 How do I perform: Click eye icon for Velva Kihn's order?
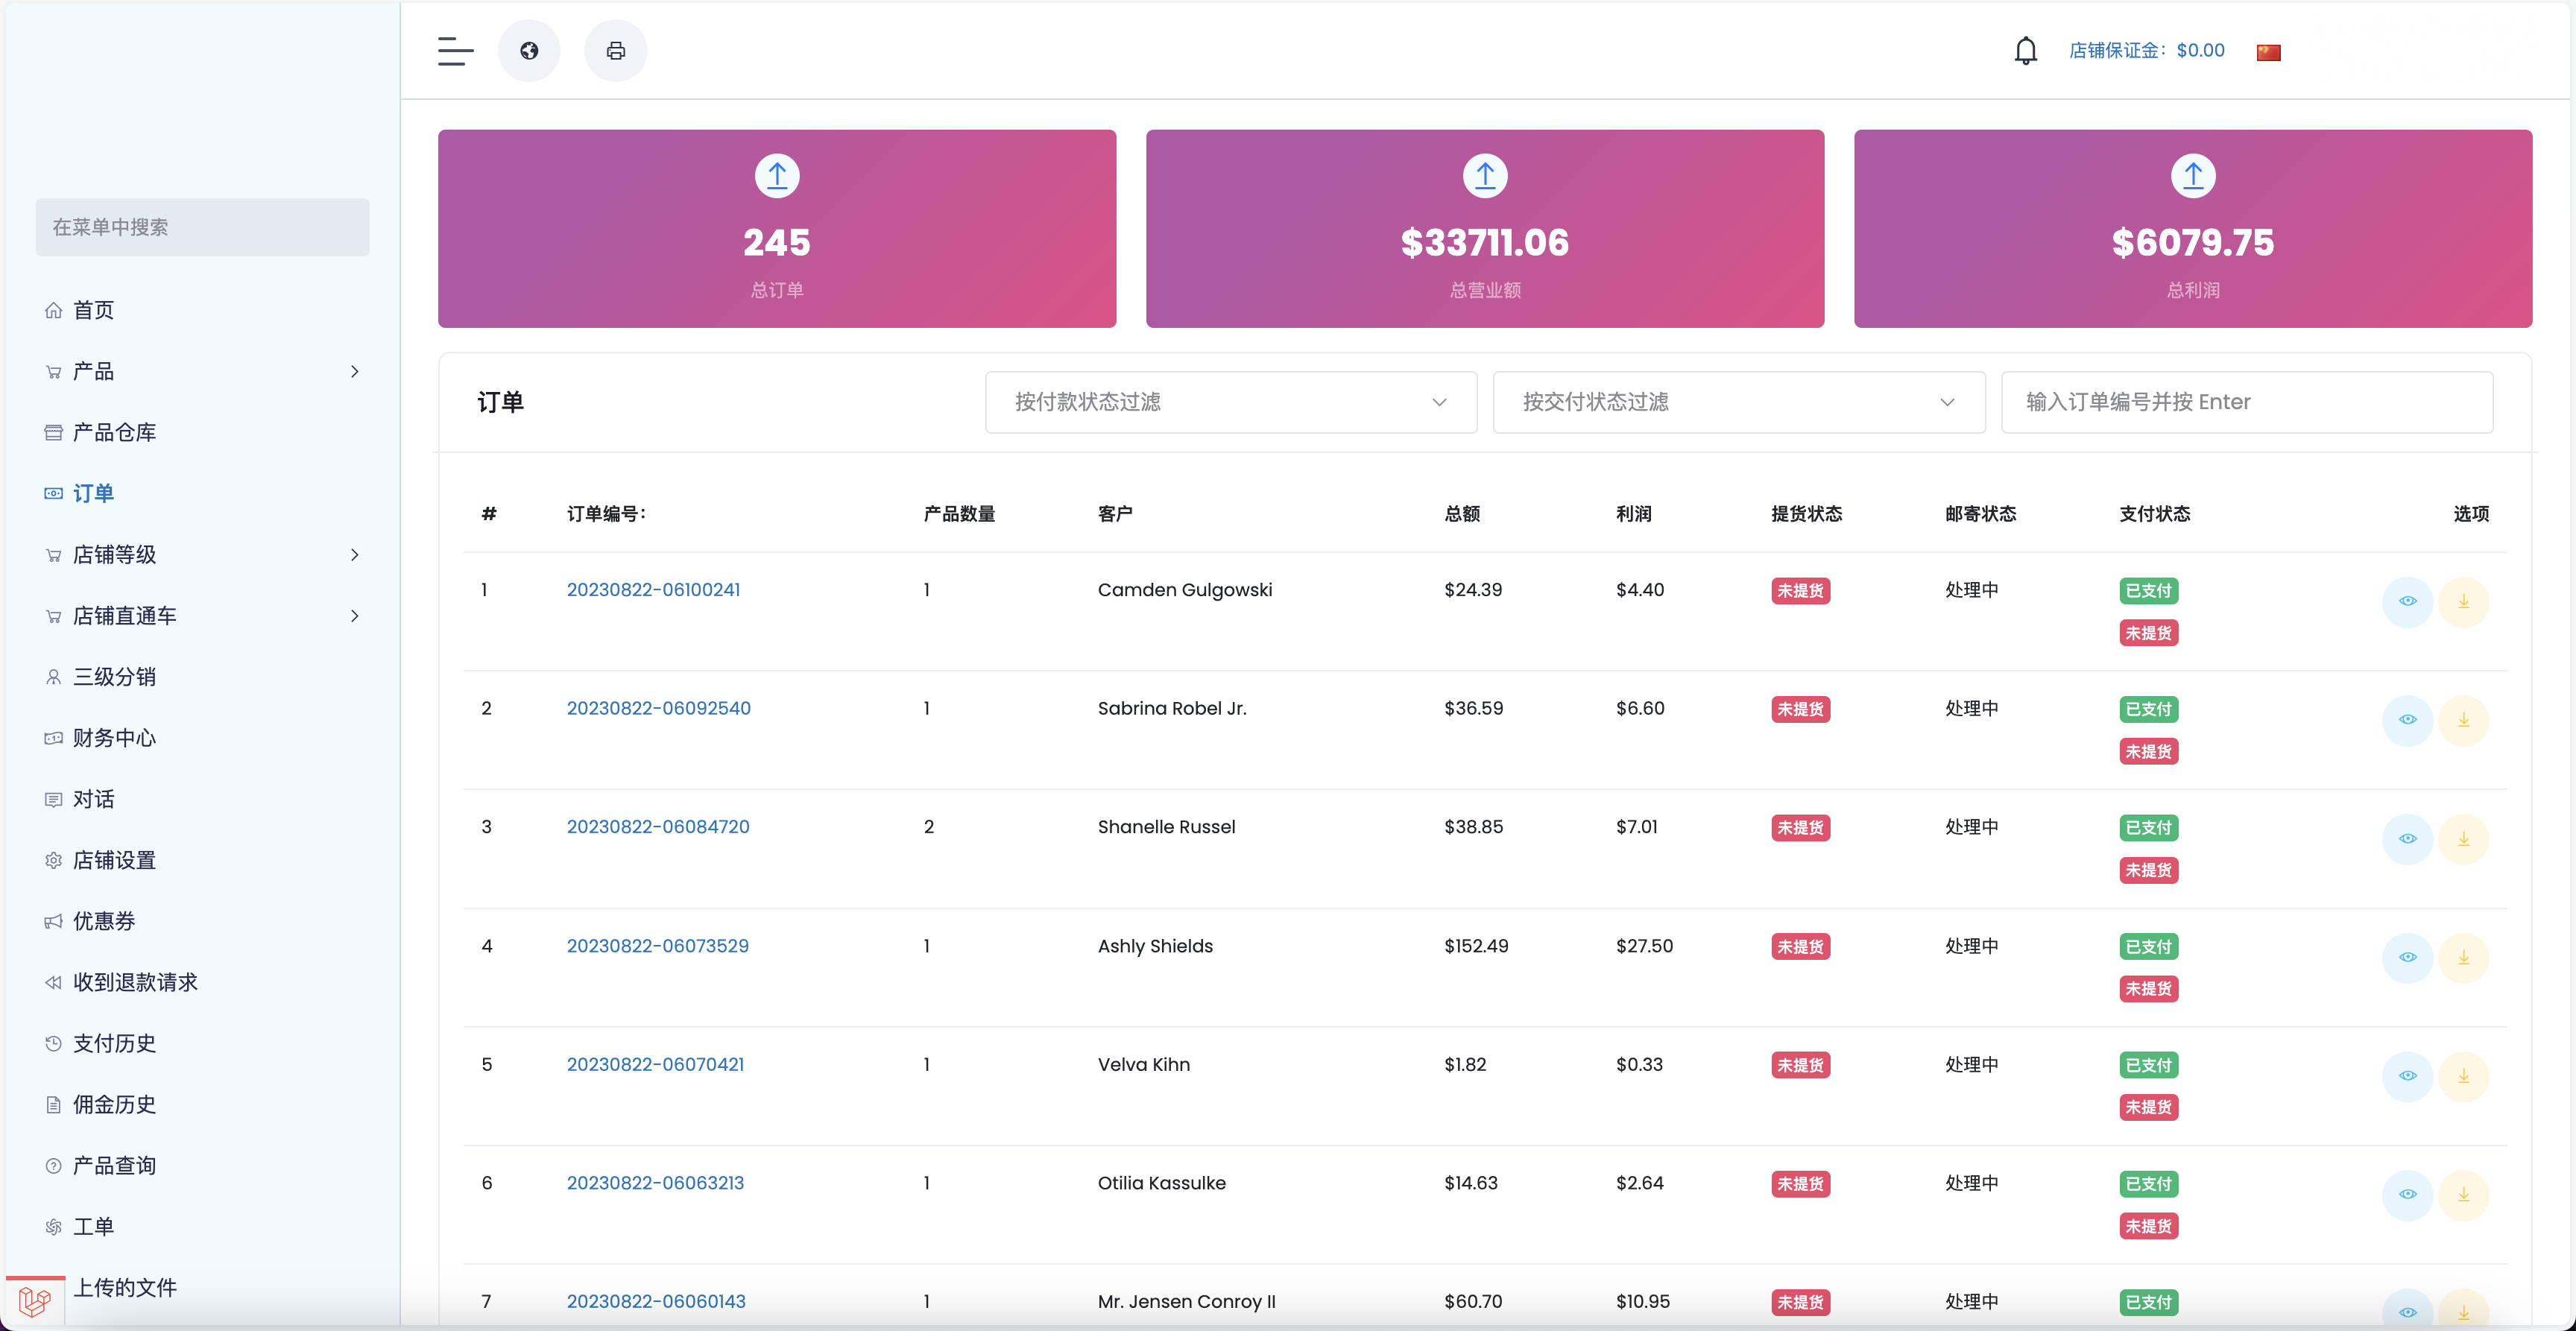[2407, 1076]
